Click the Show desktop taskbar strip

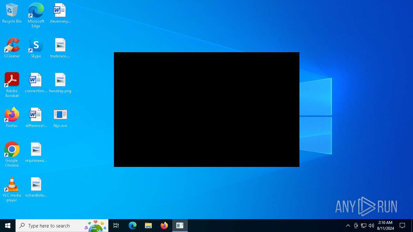click(x=412, y=226)
